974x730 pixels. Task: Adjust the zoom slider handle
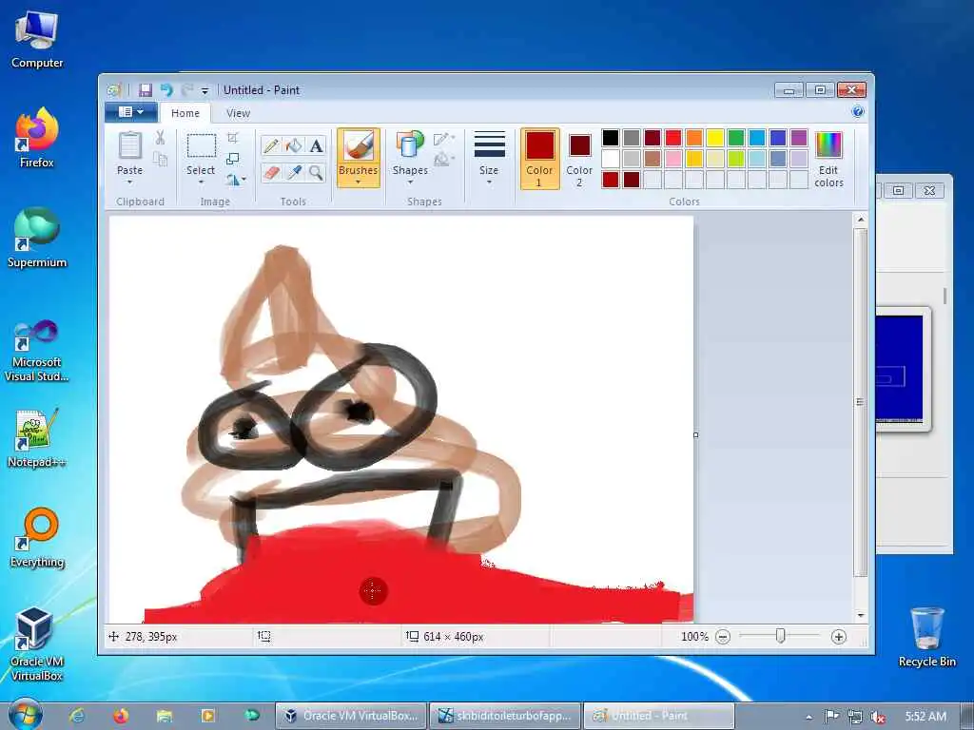[780, 636]
